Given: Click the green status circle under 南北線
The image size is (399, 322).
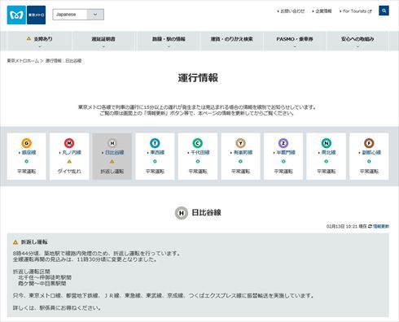Looking at the screenshot, I should pyautogui.click(x=327, y=161).
